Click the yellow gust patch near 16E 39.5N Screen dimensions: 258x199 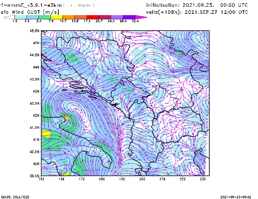click(x=66, y=174)
